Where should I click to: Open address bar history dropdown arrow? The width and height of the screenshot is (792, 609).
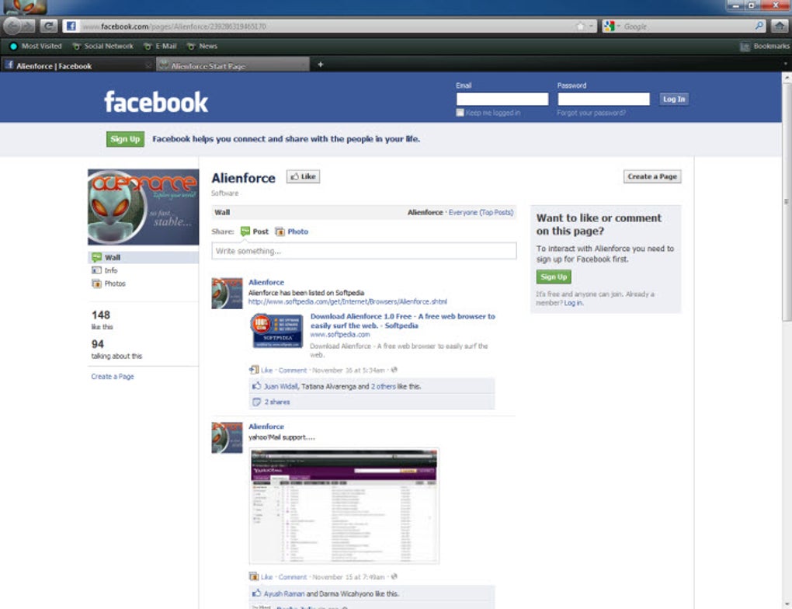(x=591, y=26)
